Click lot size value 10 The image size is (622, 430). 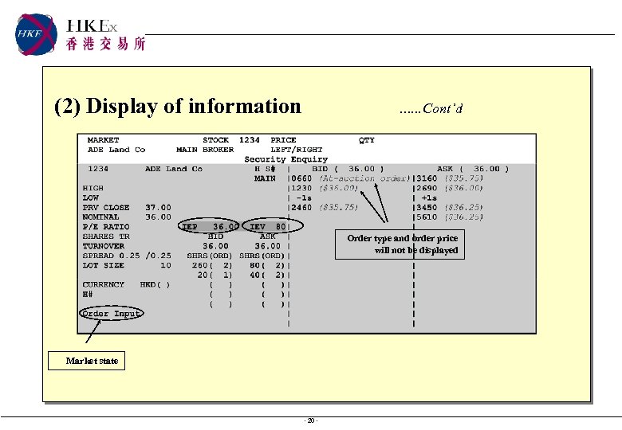pyautogui.click(x=166, y=265)
